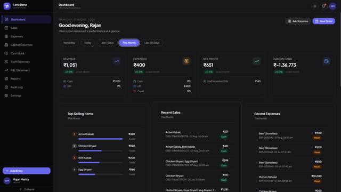
Task: Click the Cash in Hand wallet icon
Action: pyautogui.click(x=327, y=61)
